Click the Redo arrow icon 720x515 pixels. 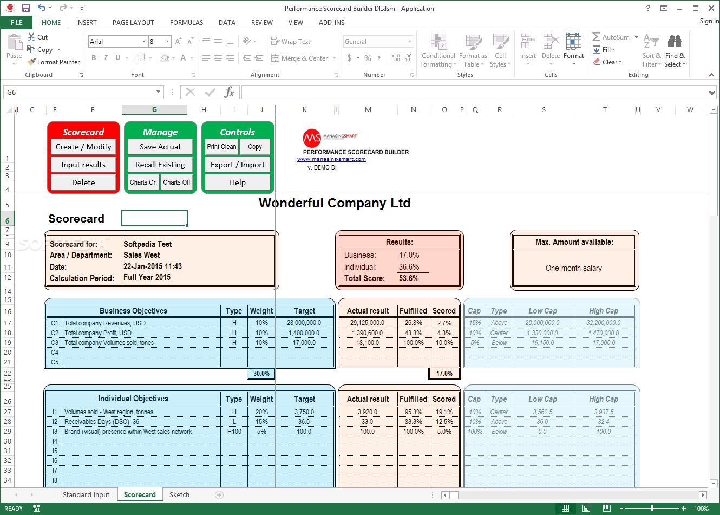(63, 8)
